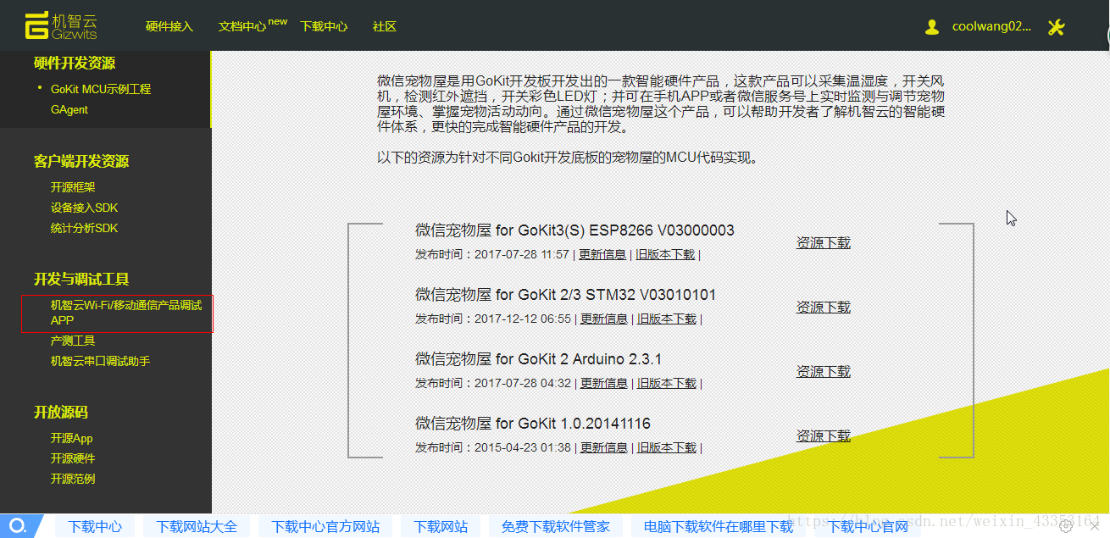Click 资源下载 for GoKit 2/3 STM32
Viewport: 1110px width, 538px height.
coord(823,307)
